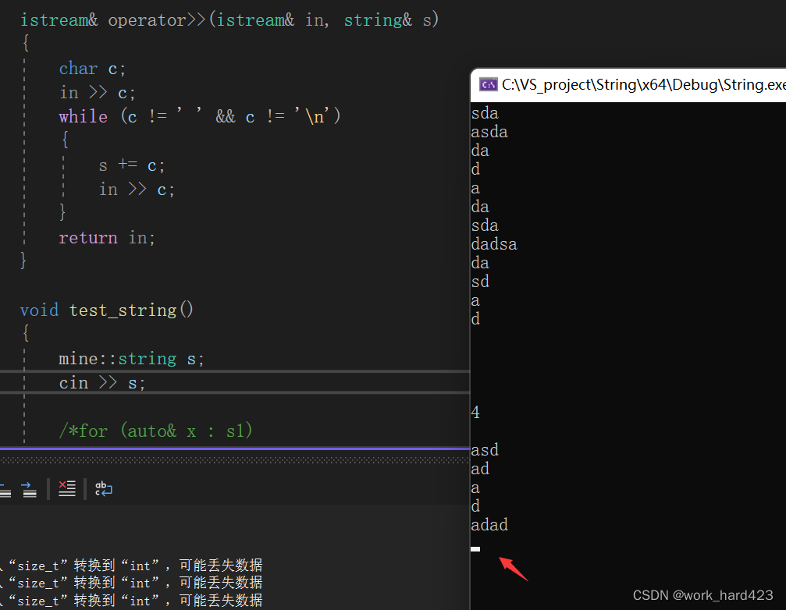Click the 'void test_string()' declaration
Image resolution: width=786 pixels, height=610 pixels.
[106, 310]
